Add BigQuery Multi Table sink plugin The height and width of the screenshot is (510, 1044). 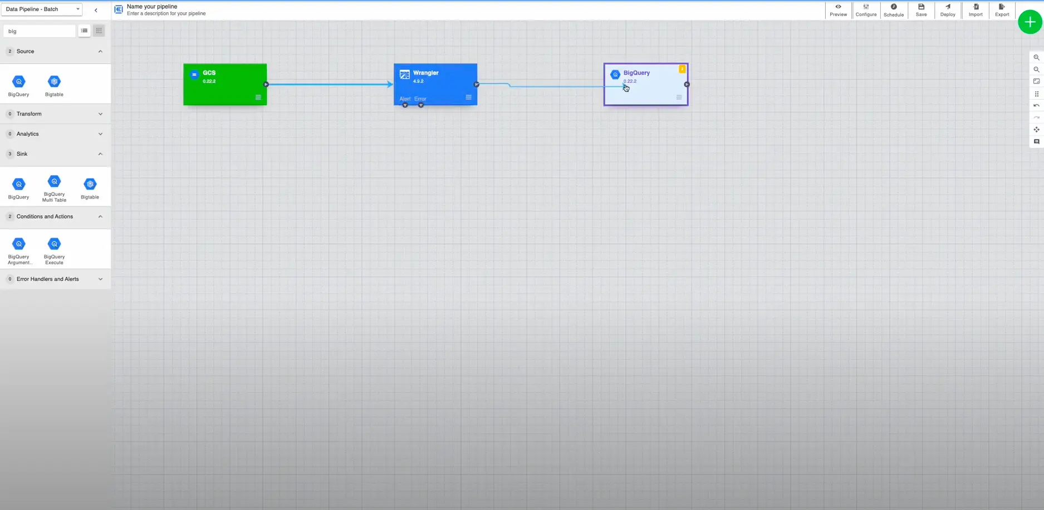coord(54,188)
